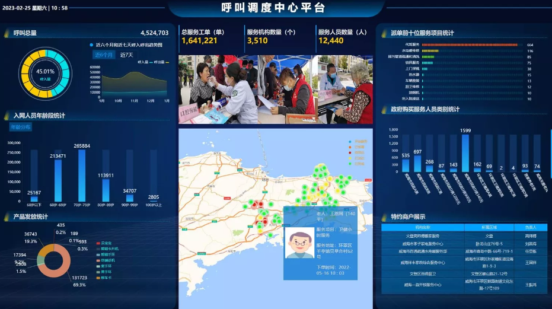Screen dimensions: 552x309
Task: Click the 17394 green slice of product donut
Action: point(40,260)
